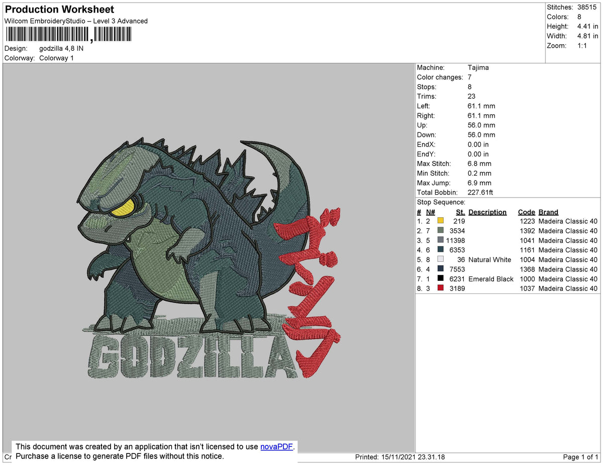603x465 pixels.
Task: Click the Description column header
Action: point(487,212)
